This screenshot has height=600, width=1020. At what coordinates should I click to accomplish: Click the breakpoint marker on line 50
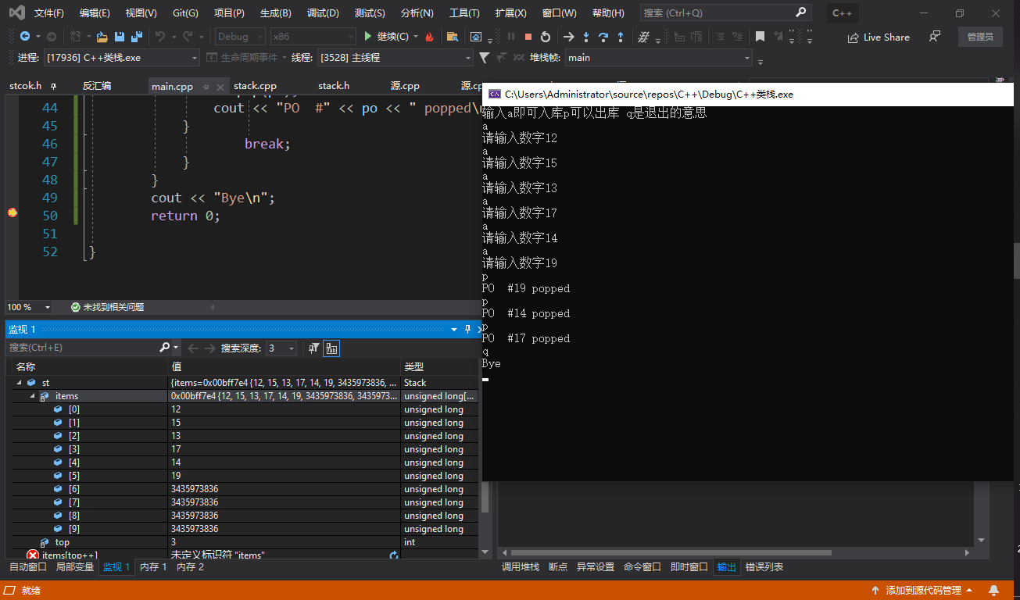click(x=13, y=212)
